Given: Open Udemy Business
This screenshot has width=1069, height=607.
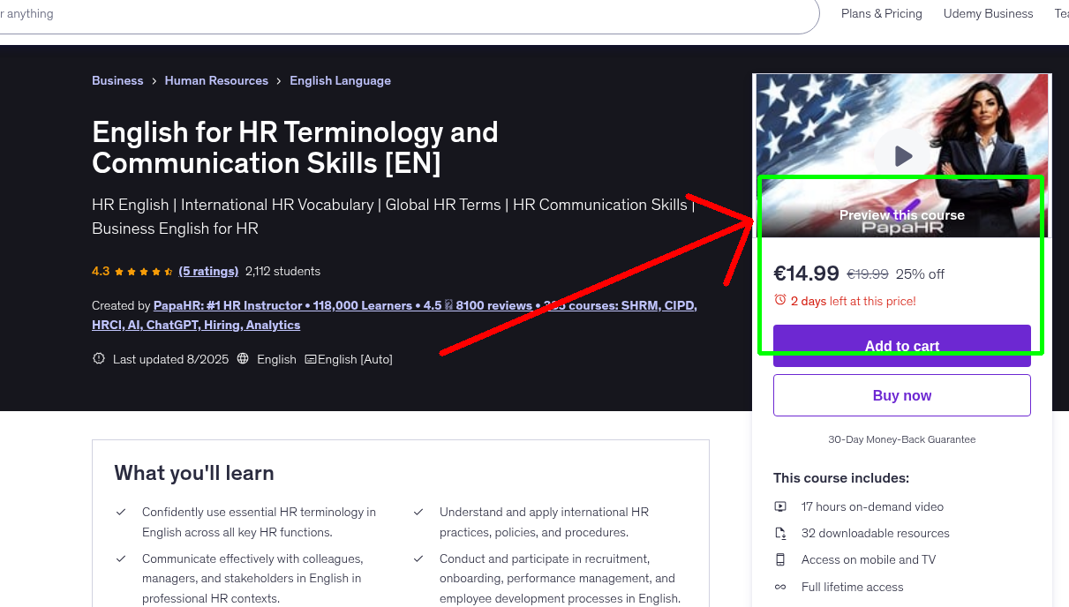Looking at the screenshot, I should coord(988,13).
